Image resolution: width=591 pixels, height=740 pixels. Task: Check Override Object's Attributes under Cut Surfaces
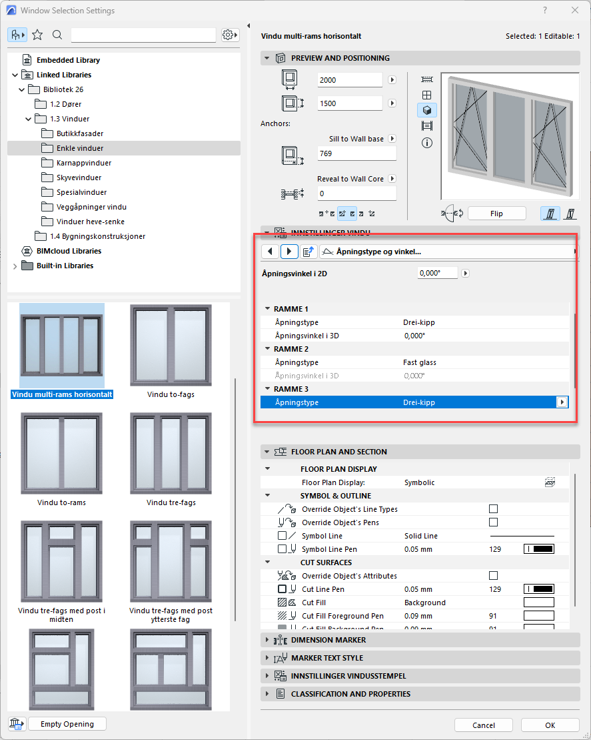pos(493,576)
